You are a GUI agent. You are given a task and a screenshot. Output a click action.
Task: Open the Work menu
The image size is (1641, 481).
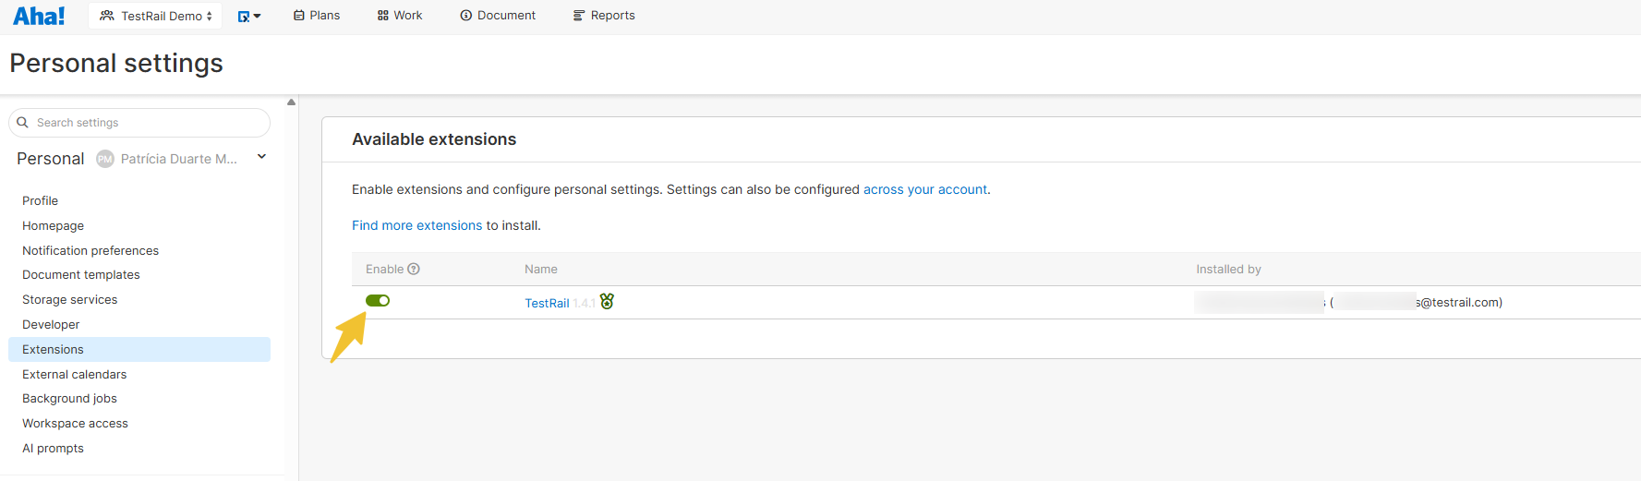[x=400, y=16]
